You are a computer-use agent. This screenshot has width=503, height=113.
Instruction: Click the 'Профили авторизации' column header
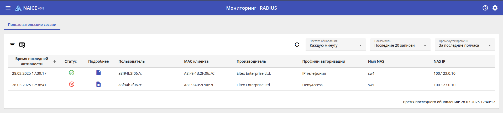pos(323,61)
